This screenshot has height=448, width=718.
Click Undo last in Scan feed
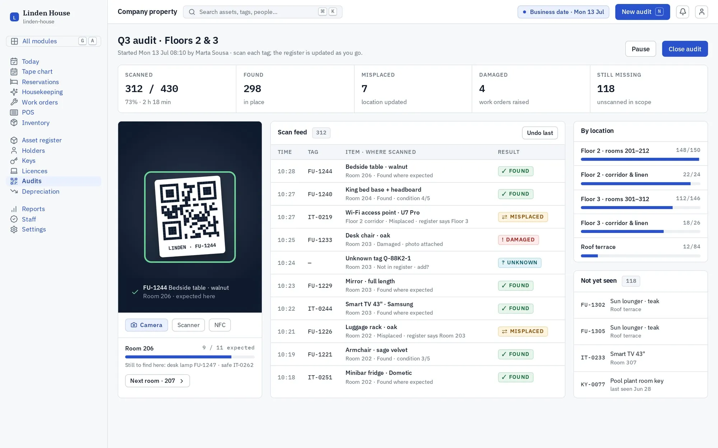pos(540,133)
